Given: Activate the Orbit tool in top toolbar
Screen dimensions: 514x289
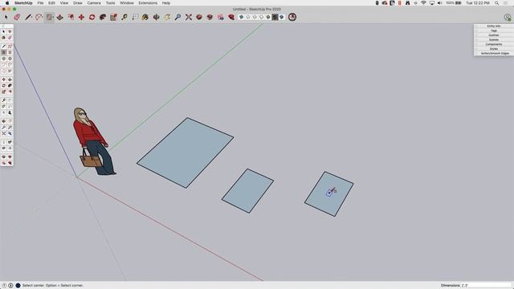Looking at the screenshot, I should point(157,17).
